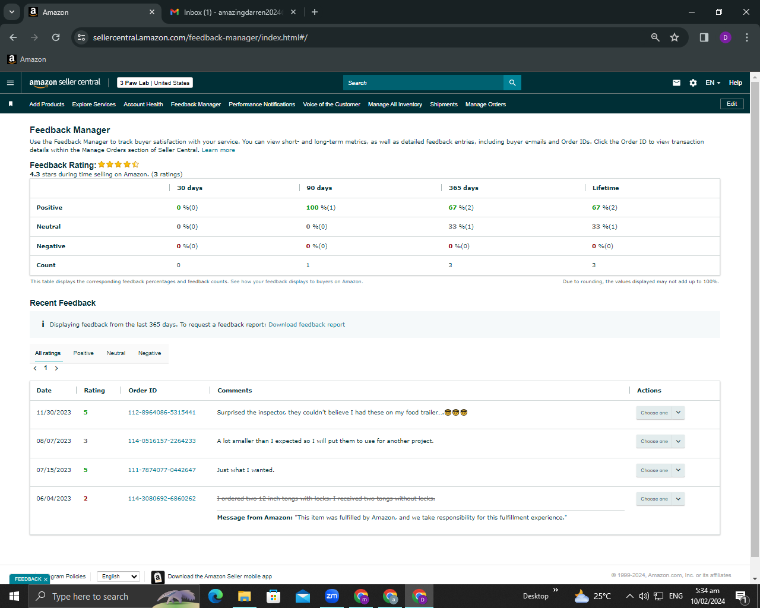Open the Seller Central hamburger menu
Screen dimensions: 760x608
10,83
